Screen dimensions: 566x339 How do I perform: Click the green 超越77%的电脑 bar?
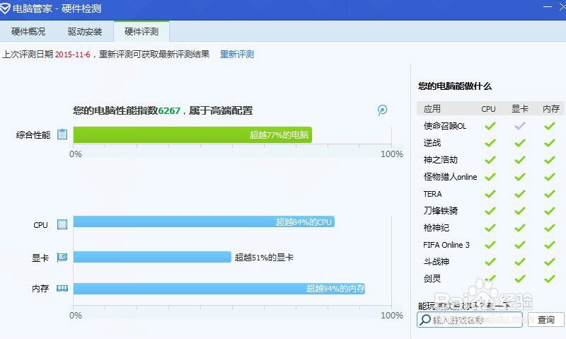coord(192,134)
